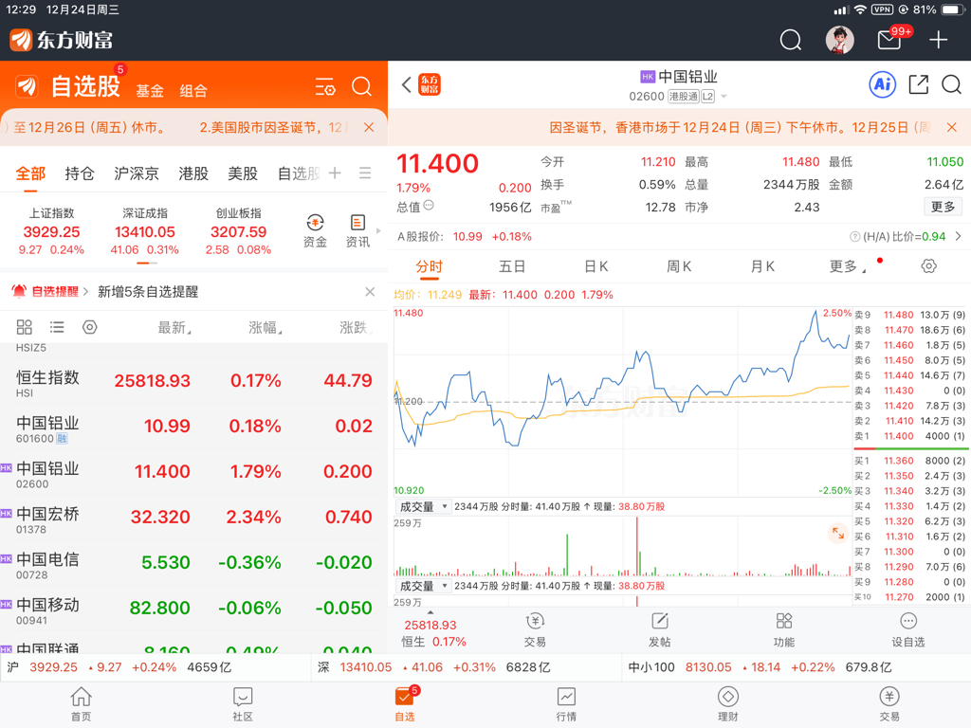Tap 更多 button in quote details
The width and height of the screenshot is (971, 728).
943,207
